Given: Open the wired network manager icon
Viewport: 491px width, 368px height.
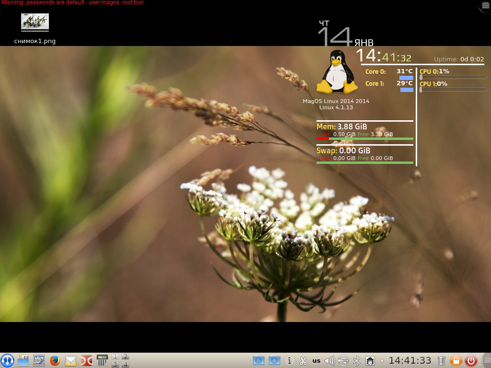Looking at the screenshot, I should 370,361.
